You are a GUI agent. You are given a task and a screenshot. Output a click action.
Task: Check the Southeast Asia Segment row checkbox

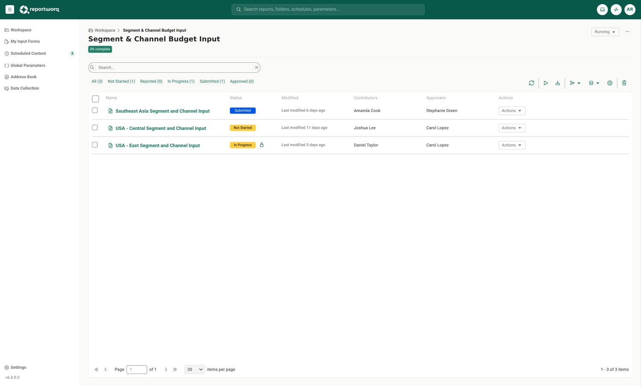coord(95,110)
